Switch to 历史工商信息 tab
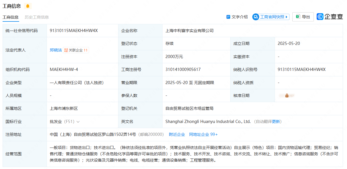This screenshot has height=169, width=347. [x=37, y=17]
